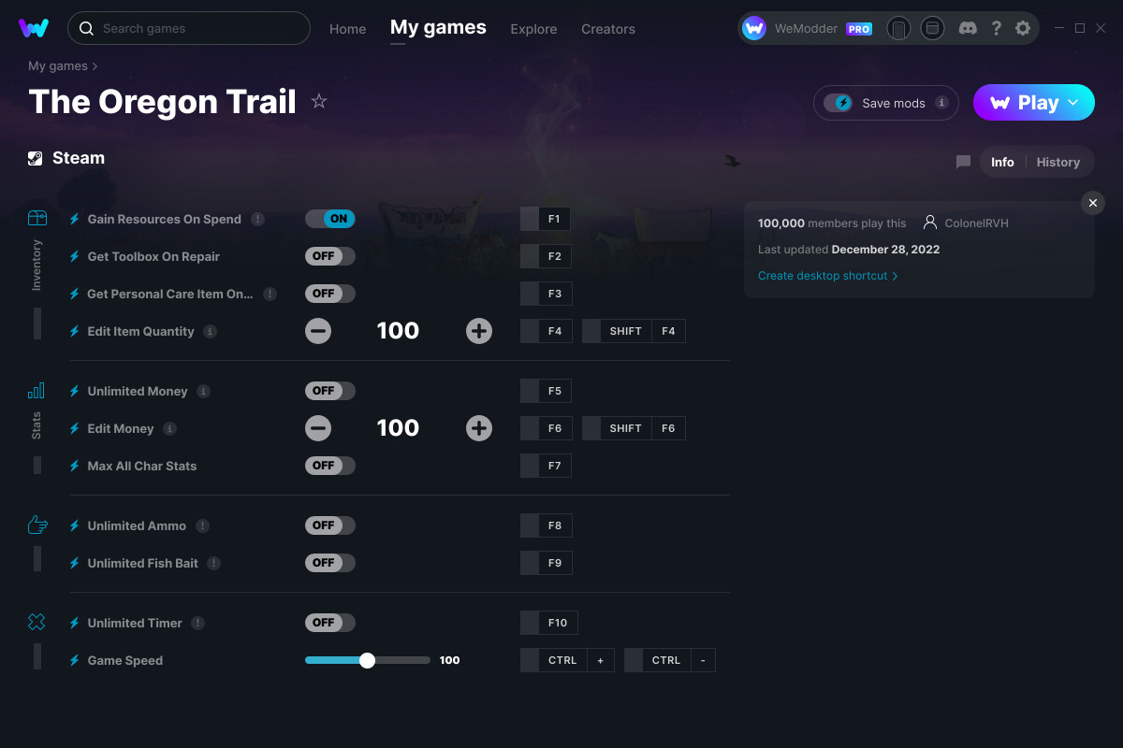Image resolution: width=1123 pixels, height=748 pixels.
Task: Switch to the Explore tab
Action: [x=533, y=29]
